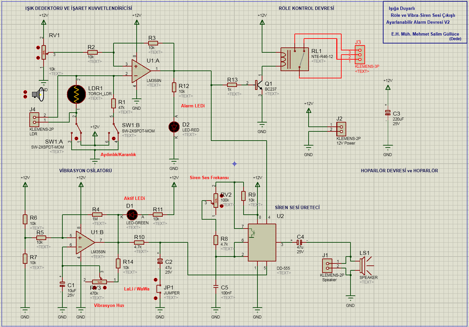This screenshot has height=327, width=469.
Task: Click the LDR1 light sensor symbol
Action: [x=76, y=95]
